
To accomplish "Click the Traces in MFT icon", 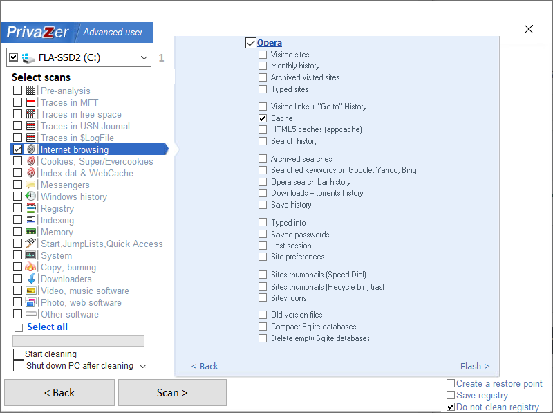I will 30,102.
